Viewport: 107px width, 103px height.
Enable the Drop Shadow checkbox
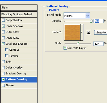pos(3,20)
